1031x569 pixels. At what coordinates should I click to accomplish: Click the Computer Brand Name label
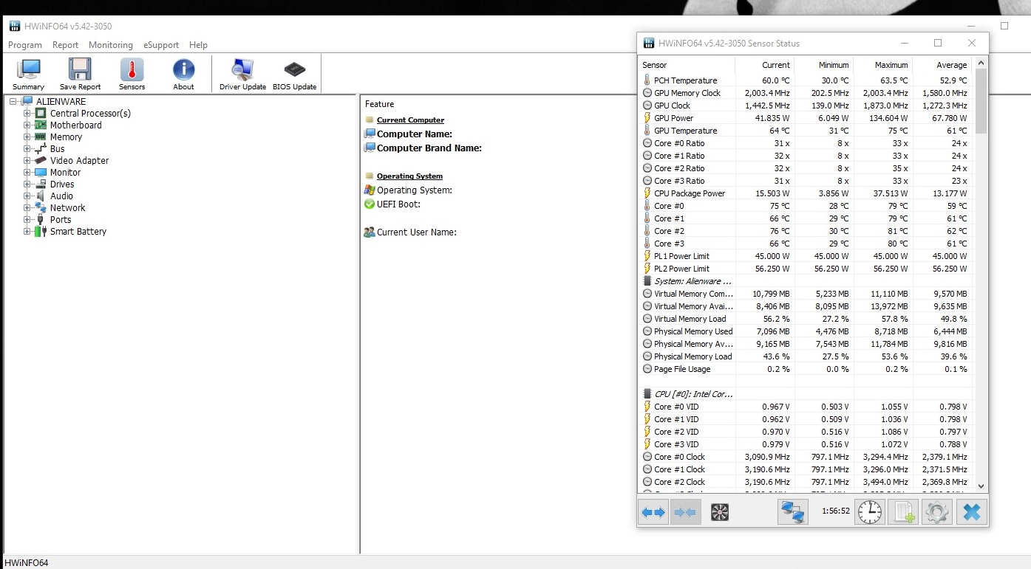[429, 148]
